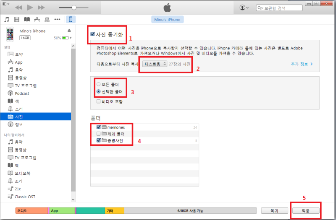
Task: Open the account user menu
Action: click(244, 8)
